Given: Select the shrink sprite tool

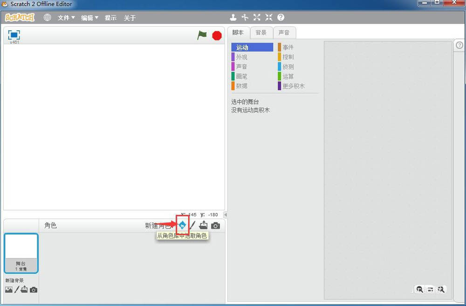Looking at the screenshot, I should point(268,17).
